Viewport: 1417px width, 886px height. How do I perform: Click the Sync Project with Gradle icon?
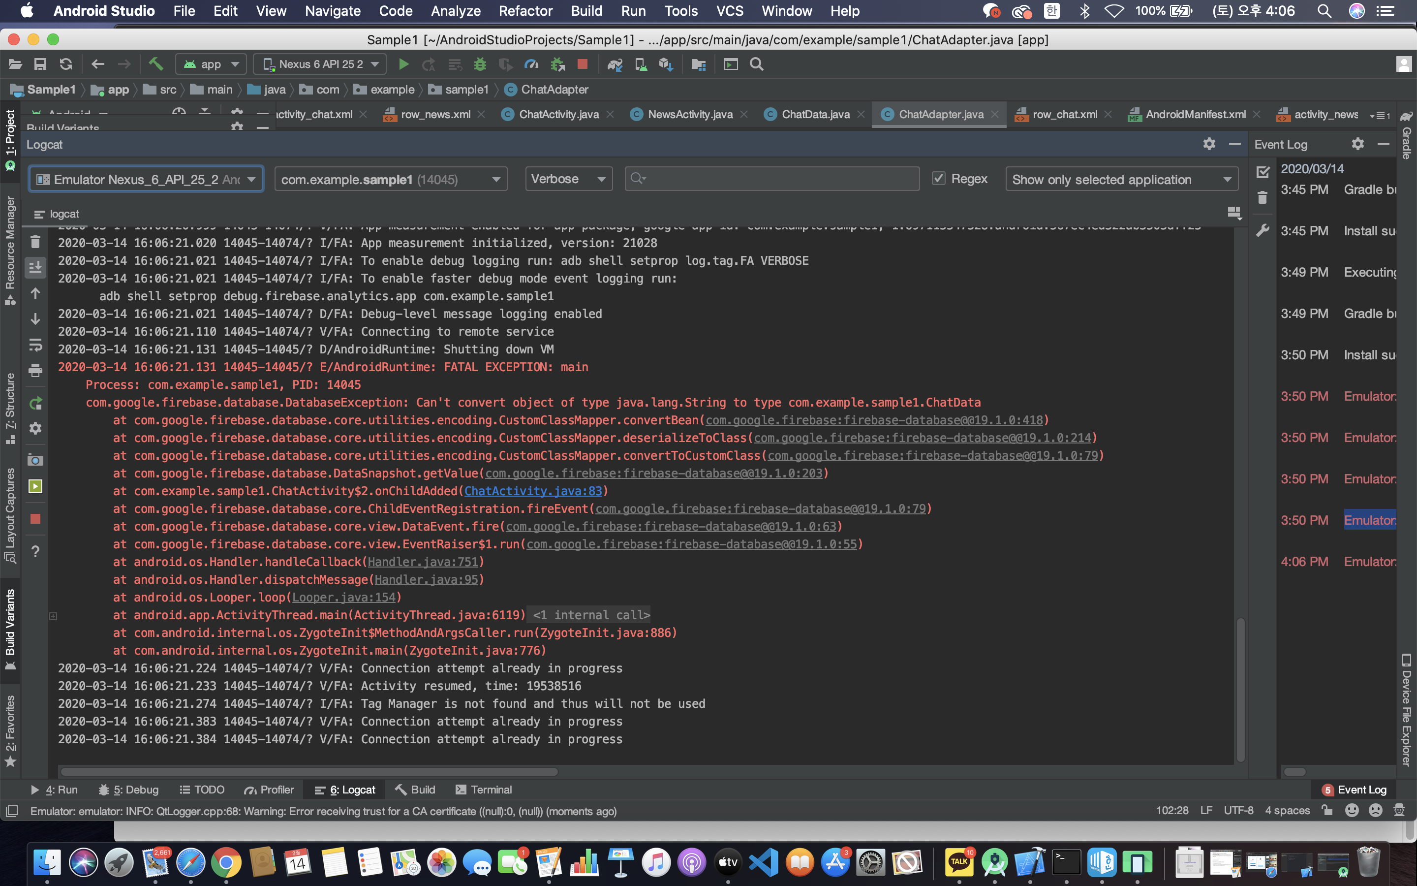614,64
